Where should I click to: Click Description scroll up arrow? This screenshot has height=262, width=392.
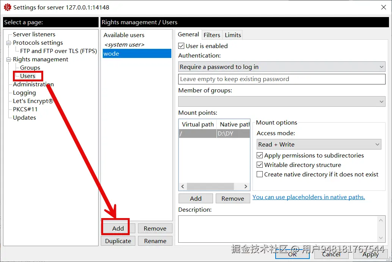(x=381, y=220)
